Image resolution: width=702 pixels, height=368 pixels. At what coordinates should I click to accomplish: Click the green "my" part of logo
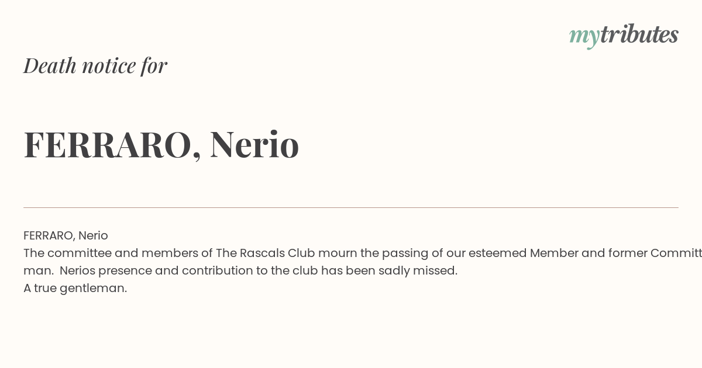584,37
